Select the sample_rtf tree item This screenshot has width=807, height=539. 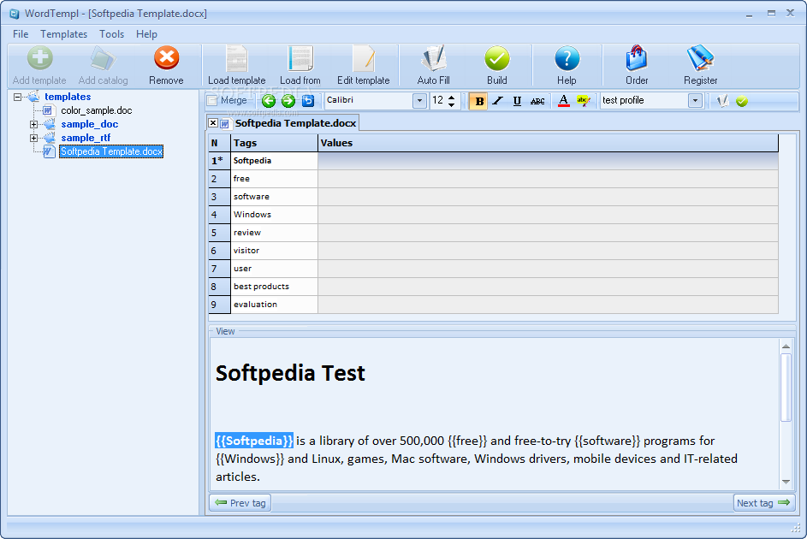(86, 138)
